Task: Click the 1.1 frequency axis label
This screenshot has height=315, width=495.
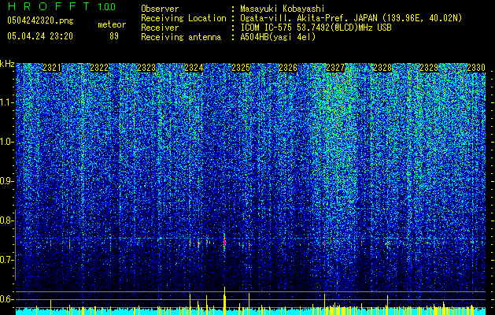Action: (x=6, y=102)
